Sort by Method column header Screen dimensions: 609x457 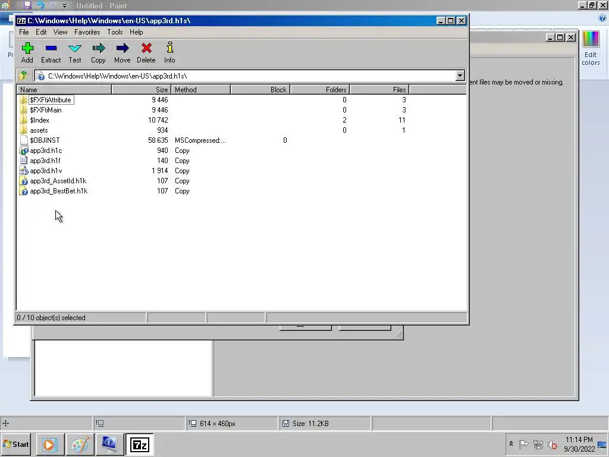(x=201, y=90)
